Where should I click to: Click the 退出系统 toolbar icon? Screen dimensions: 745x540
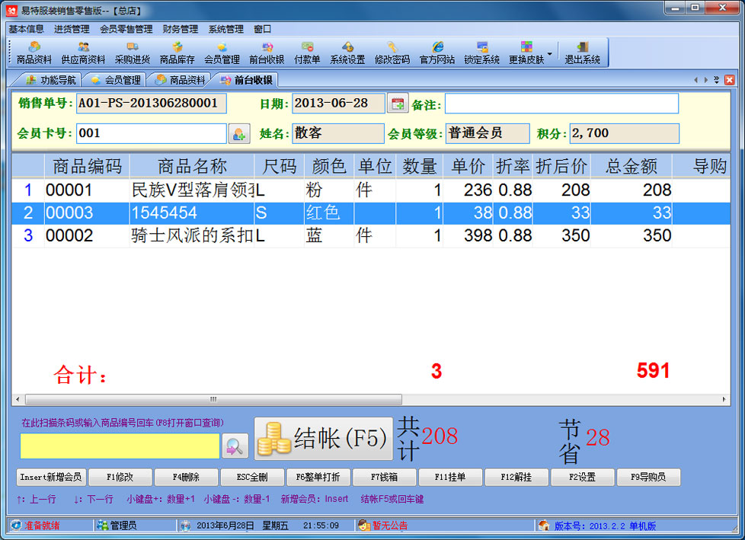[582, 53]
